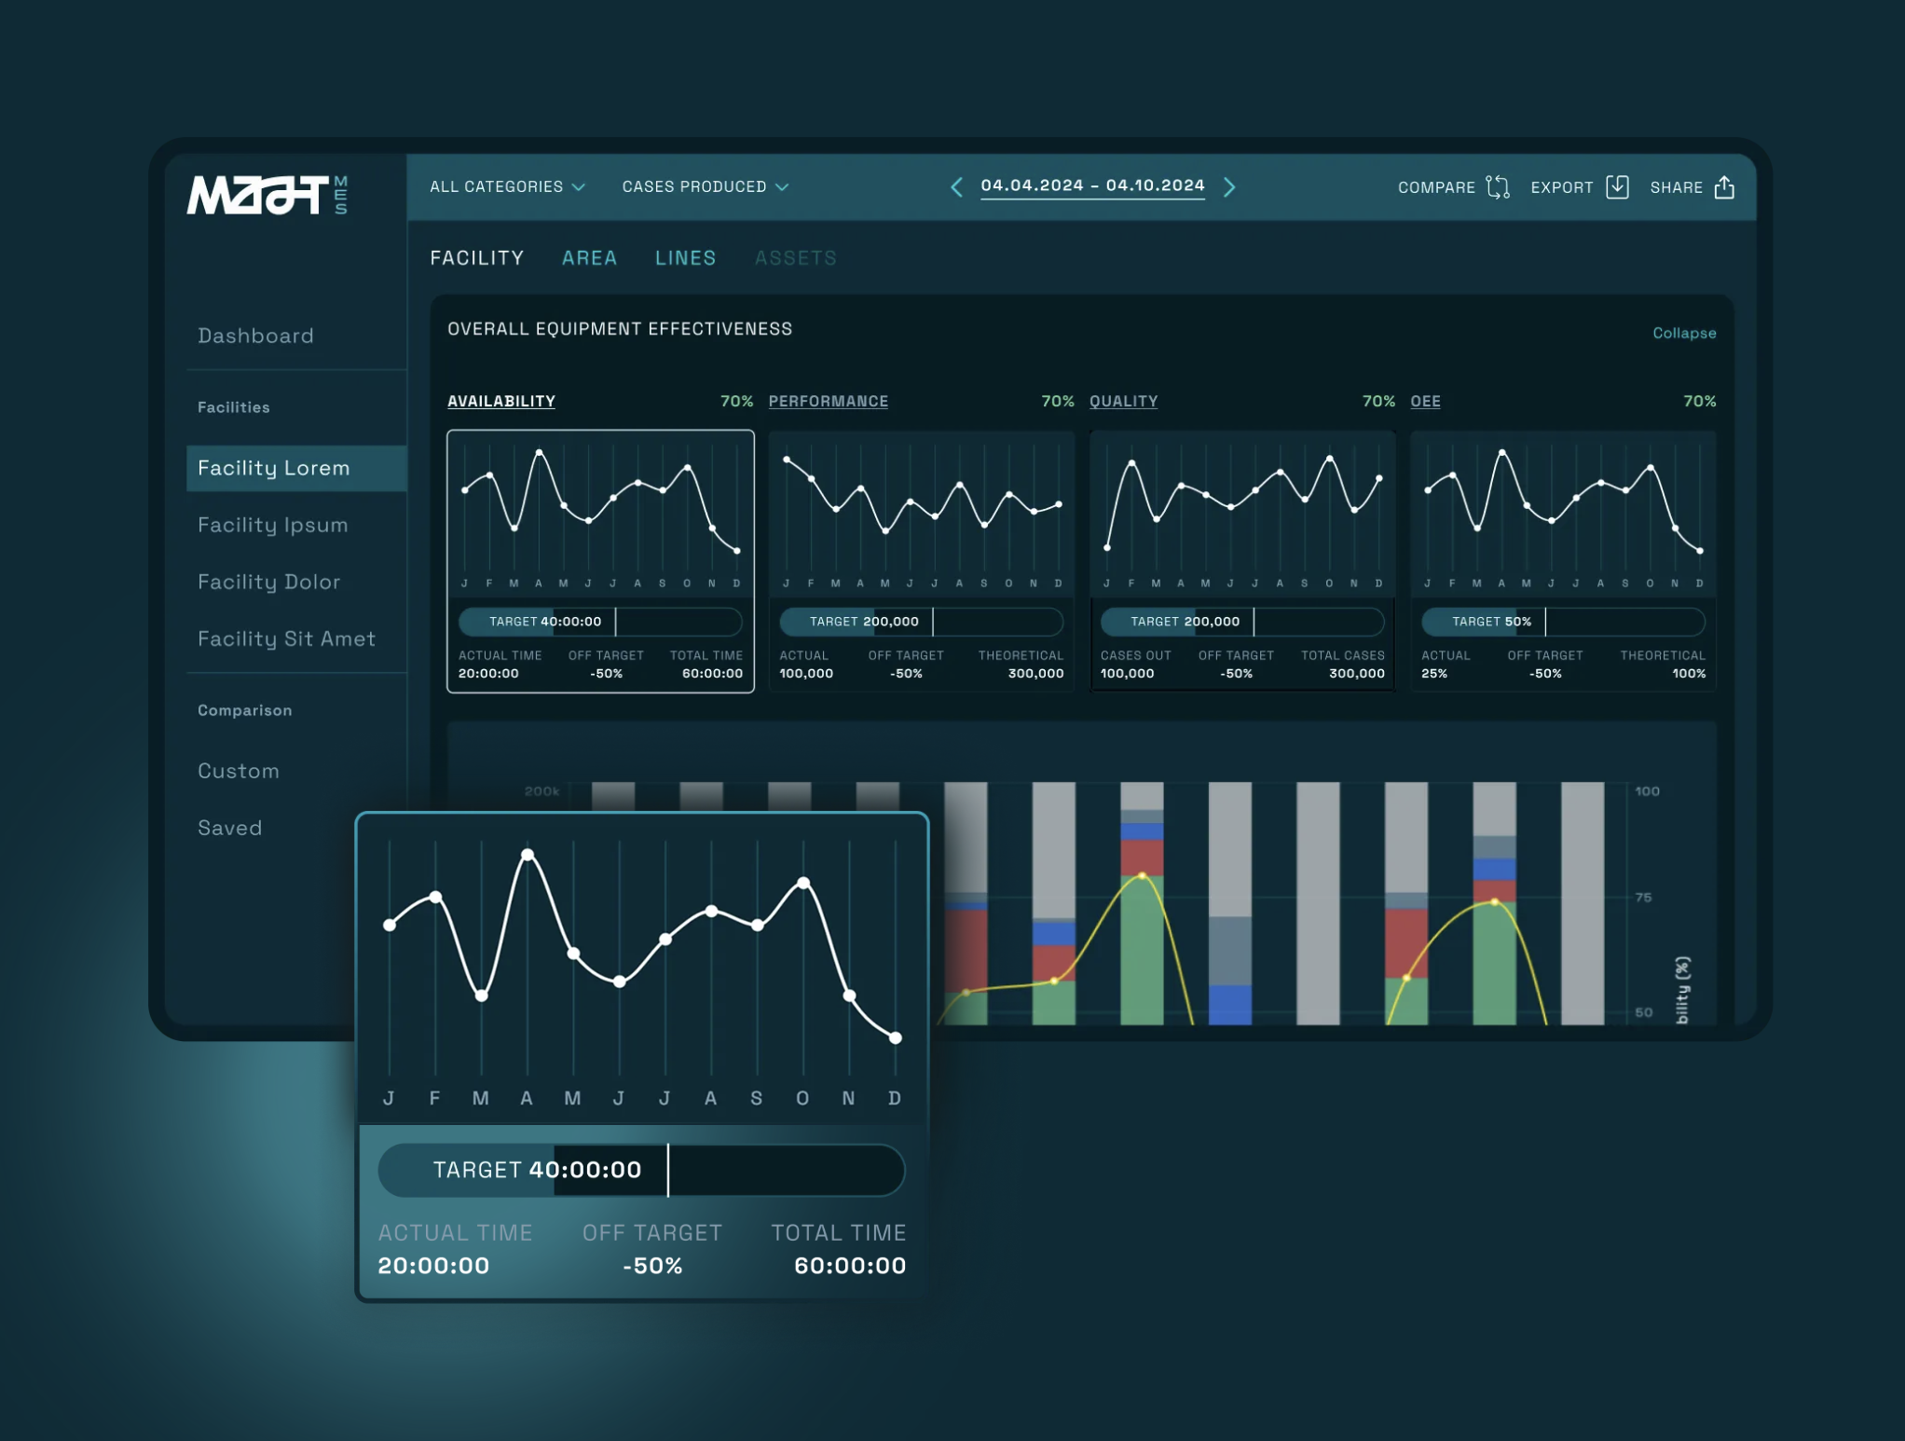The width and height of the screenshot is (1905, 1441).
Task: Switch to the Area tab
Action: (589, 258)
